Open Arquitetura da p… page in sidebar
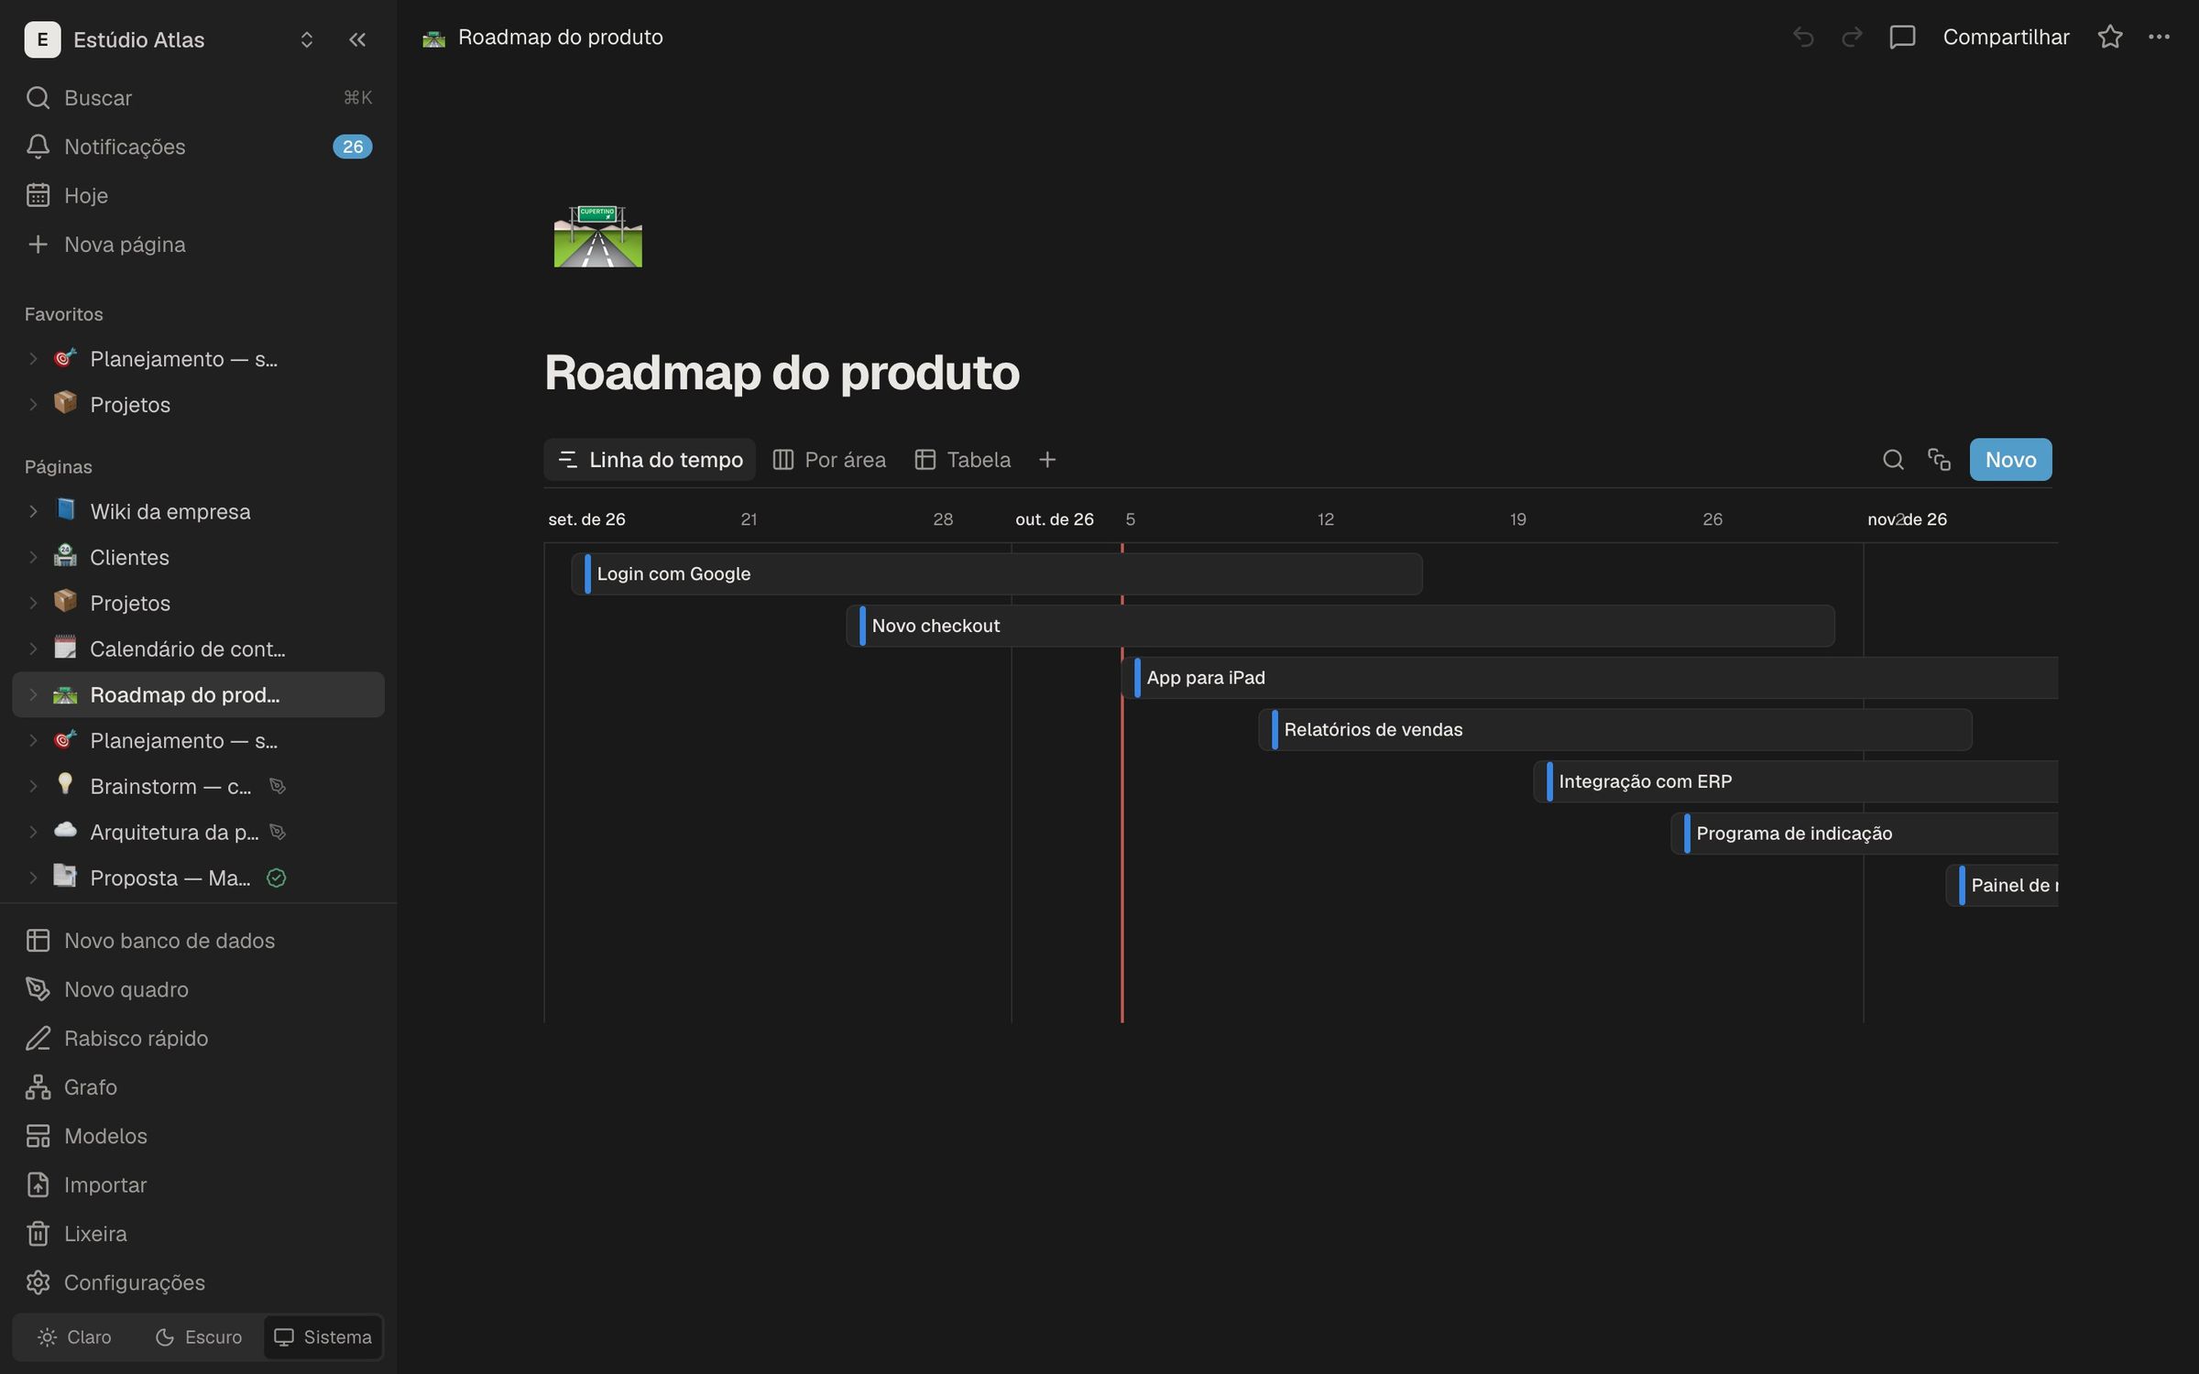 (174, 833)
